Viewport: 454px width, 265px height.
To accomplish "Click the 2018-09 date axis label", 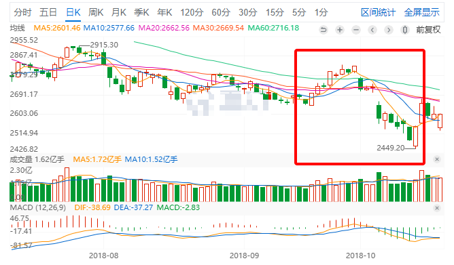I will [x=244, y=256].
